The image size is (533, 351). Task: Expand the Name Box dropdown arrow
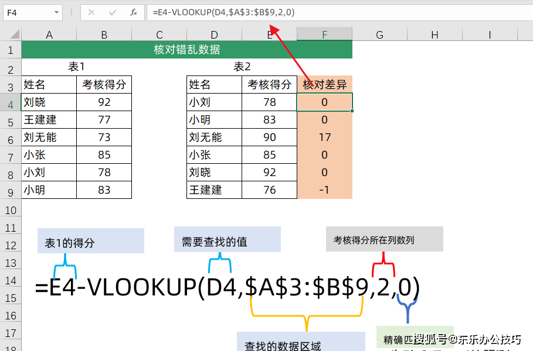click(x=56, y=12)
